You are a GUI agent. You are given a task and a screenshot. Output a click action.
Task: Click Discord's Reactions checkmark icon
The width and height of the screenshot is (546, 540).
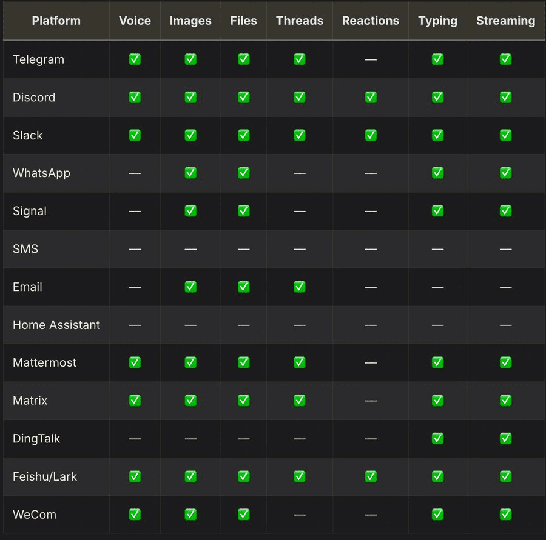click(371, 97)
